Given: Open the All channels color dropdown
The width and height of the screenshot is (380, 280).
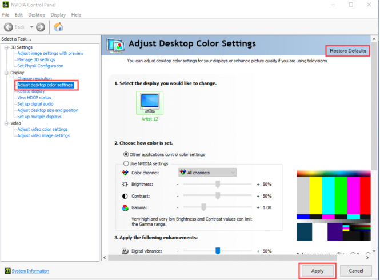Looking at the screenshot, I should (x=207, y=173).
